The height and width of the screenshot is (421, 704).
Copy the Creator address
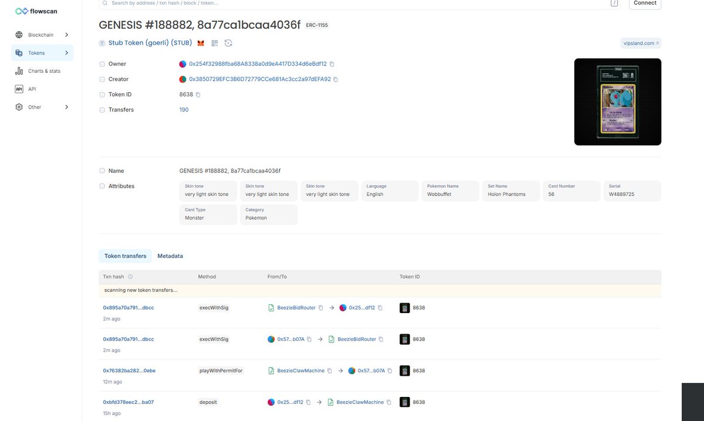[336, 79]
